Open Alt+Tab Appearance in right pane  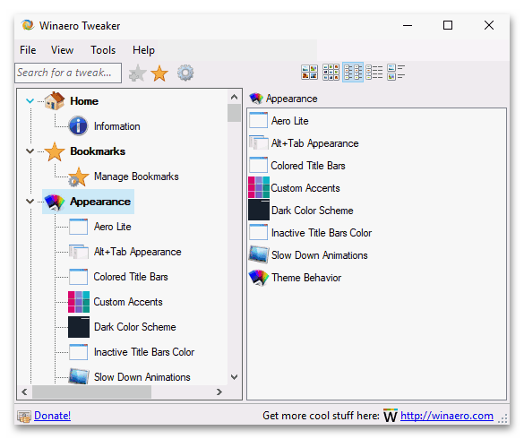coord(314,143)
